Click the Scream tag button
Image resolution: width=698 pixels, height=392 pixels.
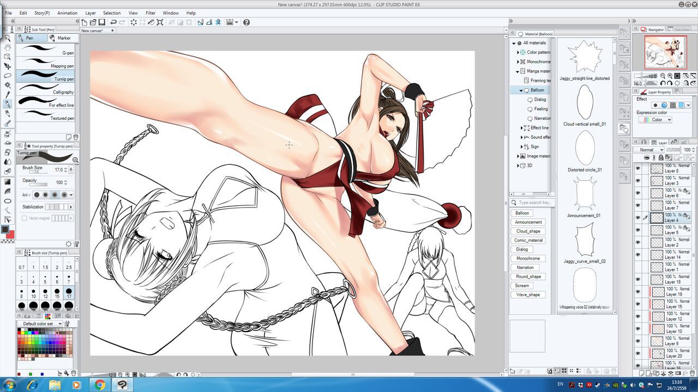pyautogui.click(x=522, y=285)
